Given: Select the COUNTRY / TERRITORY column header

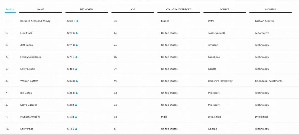Looking at the screenshot, I should pyautogui.click(x=179, y=9).
